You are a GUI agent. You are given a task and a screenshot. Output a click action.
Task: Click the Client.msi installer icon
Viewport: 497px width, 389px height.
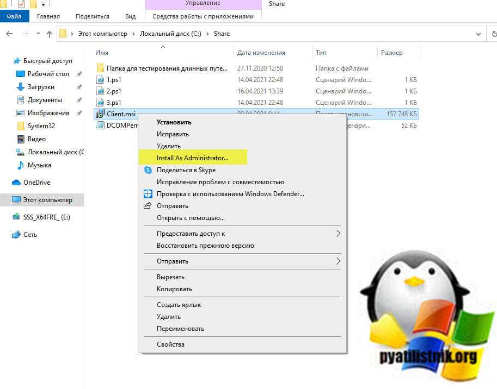(100, 114)
